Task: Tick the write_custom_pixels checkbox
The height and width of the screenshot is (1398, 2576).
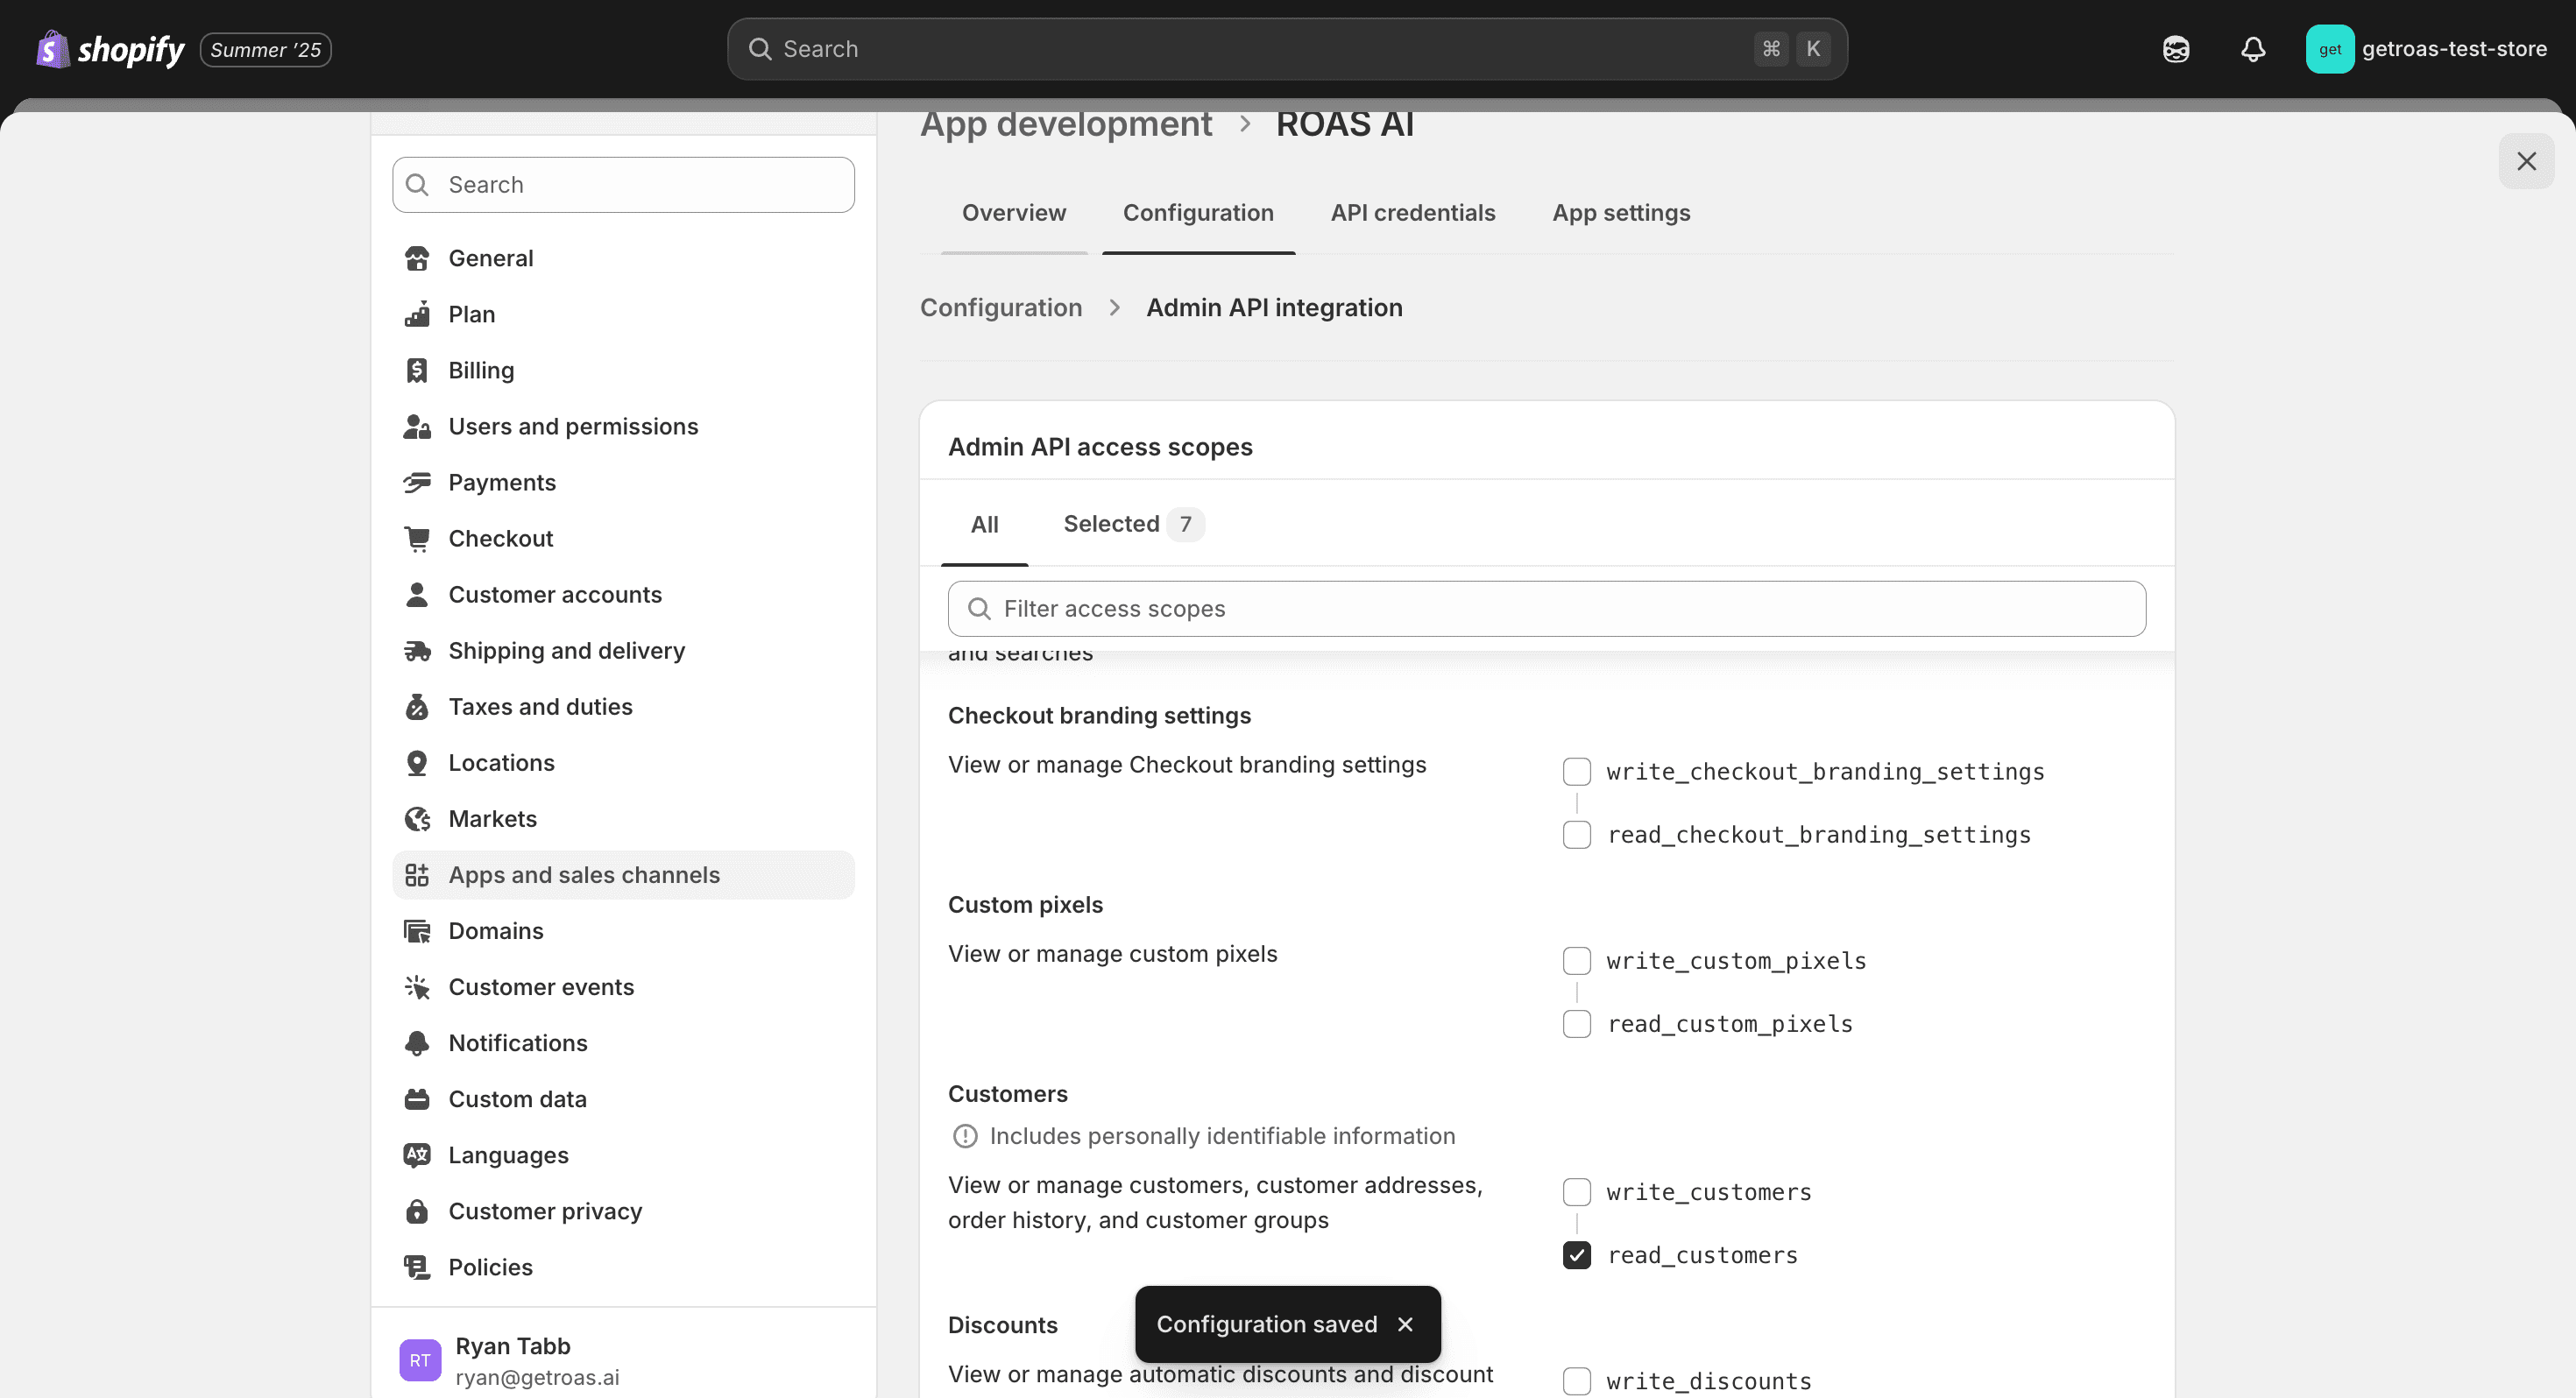Action: 1576,960
